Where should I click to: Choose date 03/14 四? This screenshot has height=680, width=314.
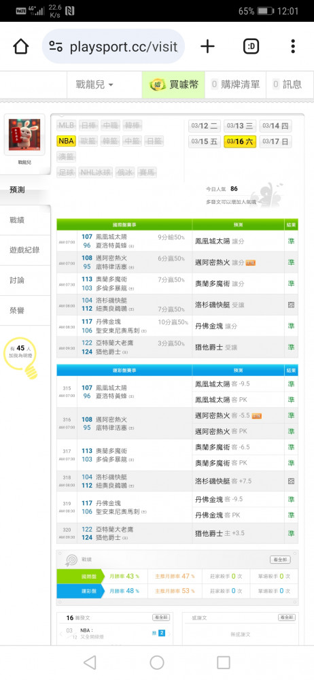click(275, 126)
